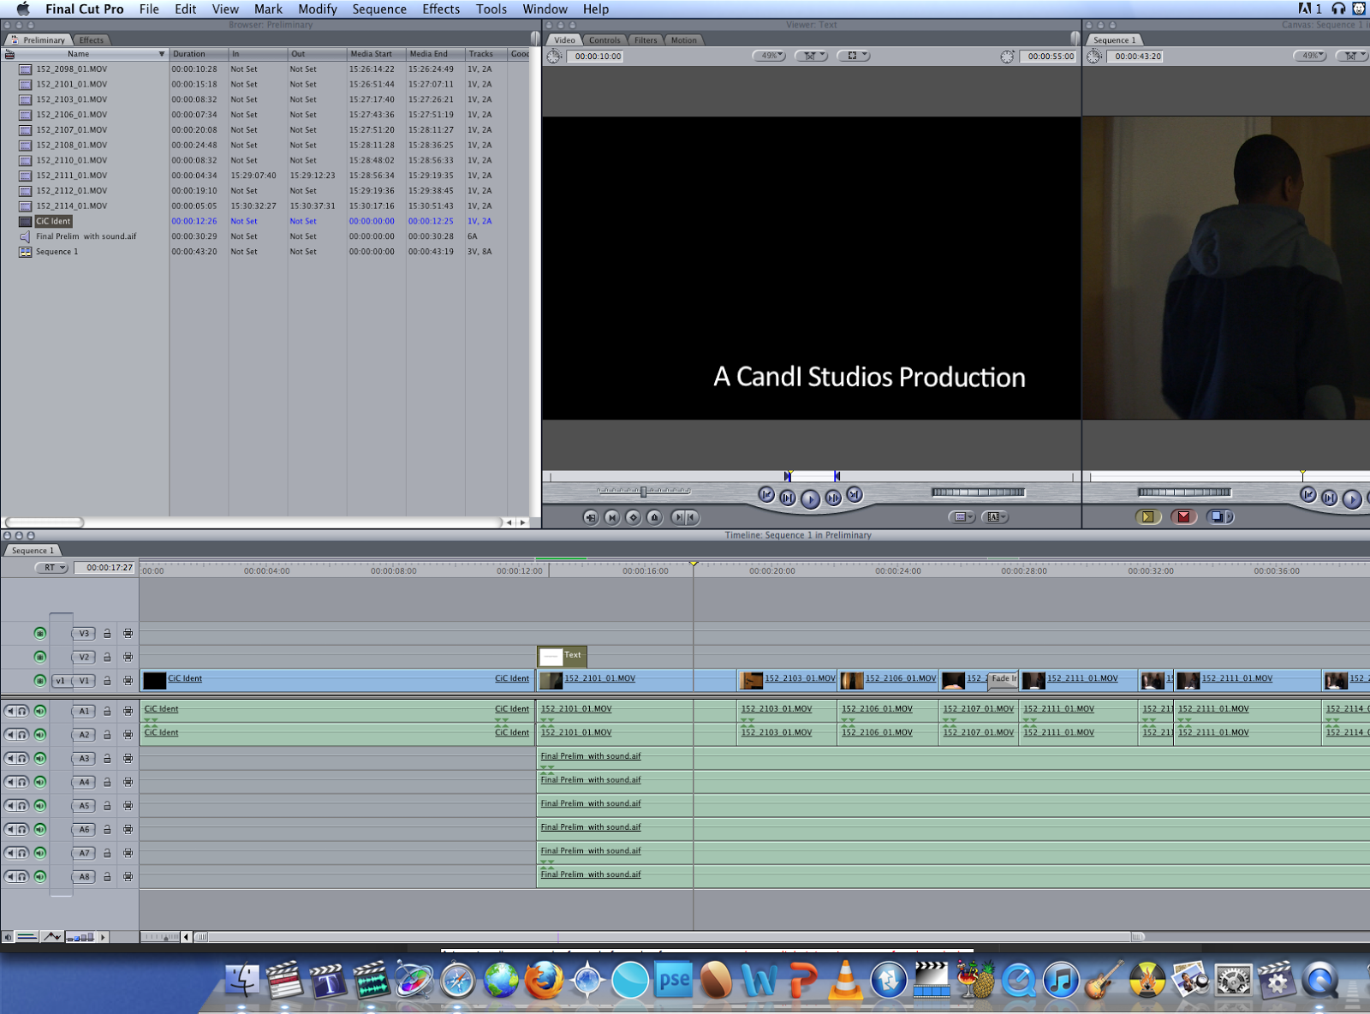Lock the V1 track
This screenshot has width=1370, height=1014.
[107, 681]
